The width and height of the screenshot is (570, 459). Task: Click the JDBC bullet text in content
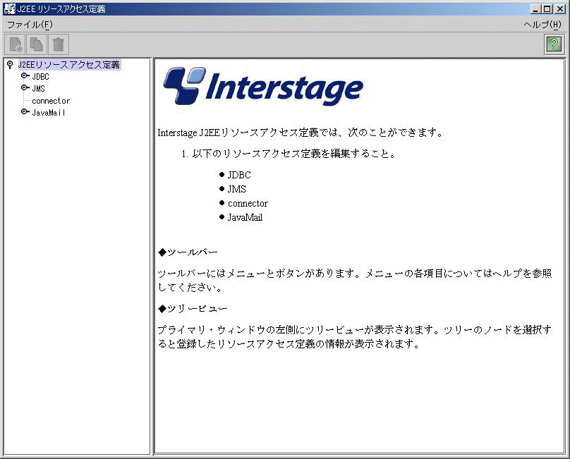click(239, 175)
